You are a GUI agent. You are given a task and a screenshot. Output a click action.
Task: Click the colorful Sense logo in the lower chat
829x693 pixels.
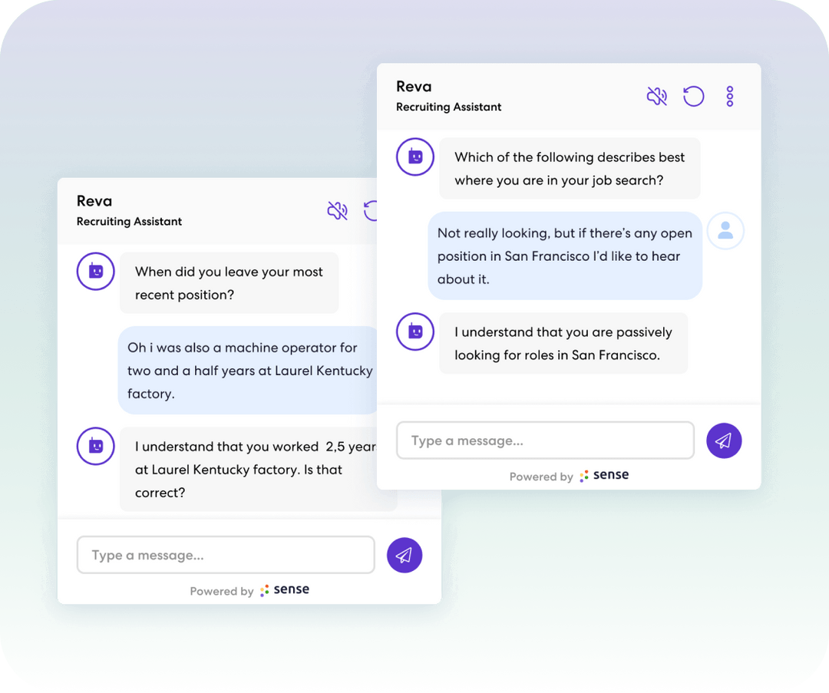click(285, 589)
